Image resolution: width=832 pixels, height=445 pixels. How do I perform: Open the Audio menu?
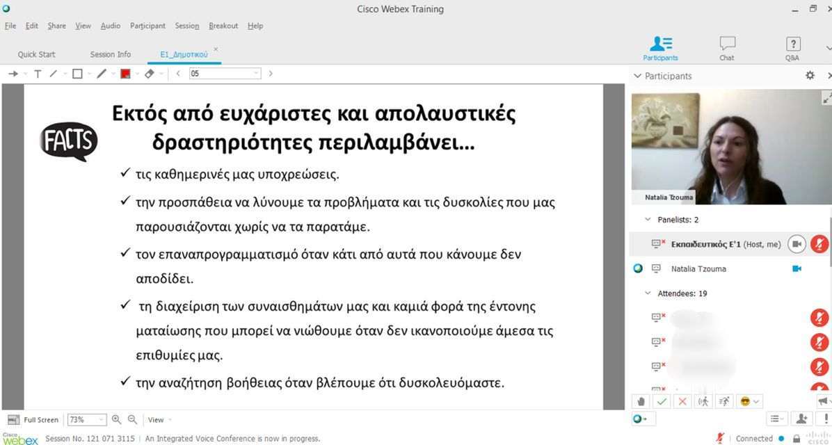111,26
